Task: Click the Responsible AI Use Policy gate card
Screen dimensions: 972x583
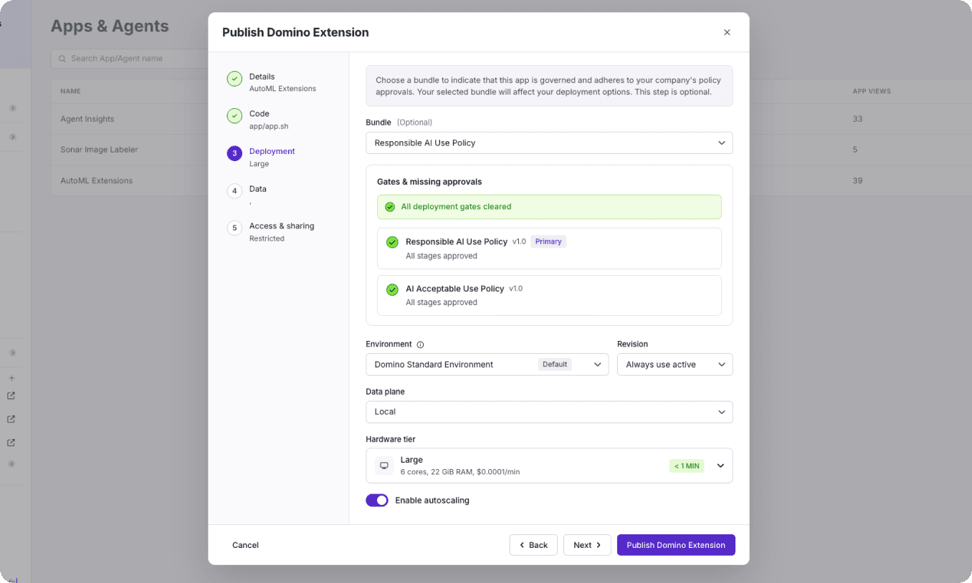Action: pos(549,249)
